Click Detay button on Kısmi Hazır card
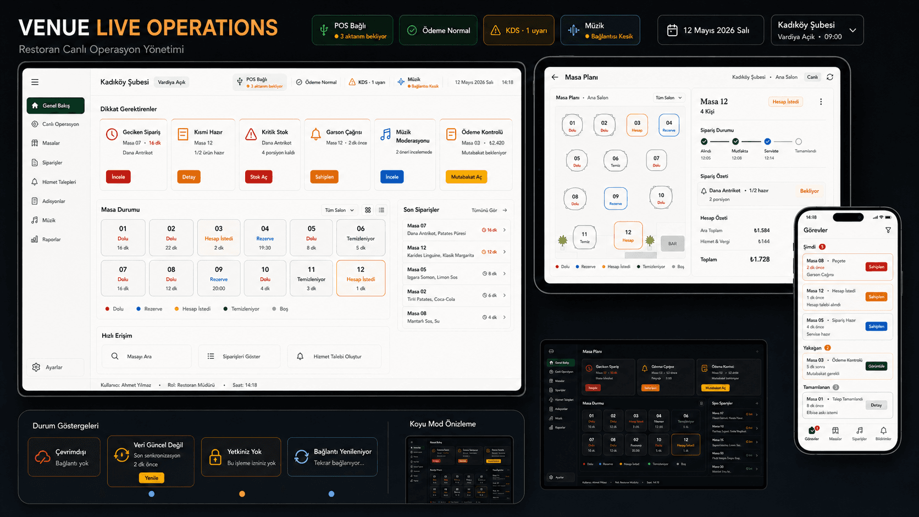The height and width of the screenshot is (517, 919). 189,177
